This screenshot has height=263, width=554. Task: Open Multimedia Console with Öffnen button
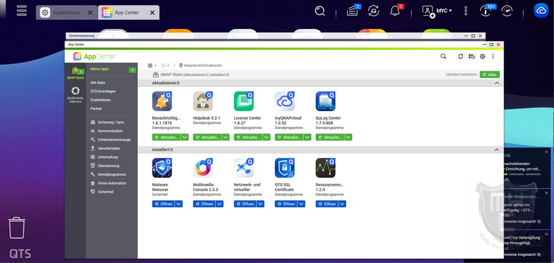(x=204, y=204)
